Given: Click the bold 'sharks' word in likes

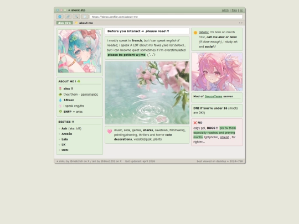Looking at the screenshot, I should point(148,130).
